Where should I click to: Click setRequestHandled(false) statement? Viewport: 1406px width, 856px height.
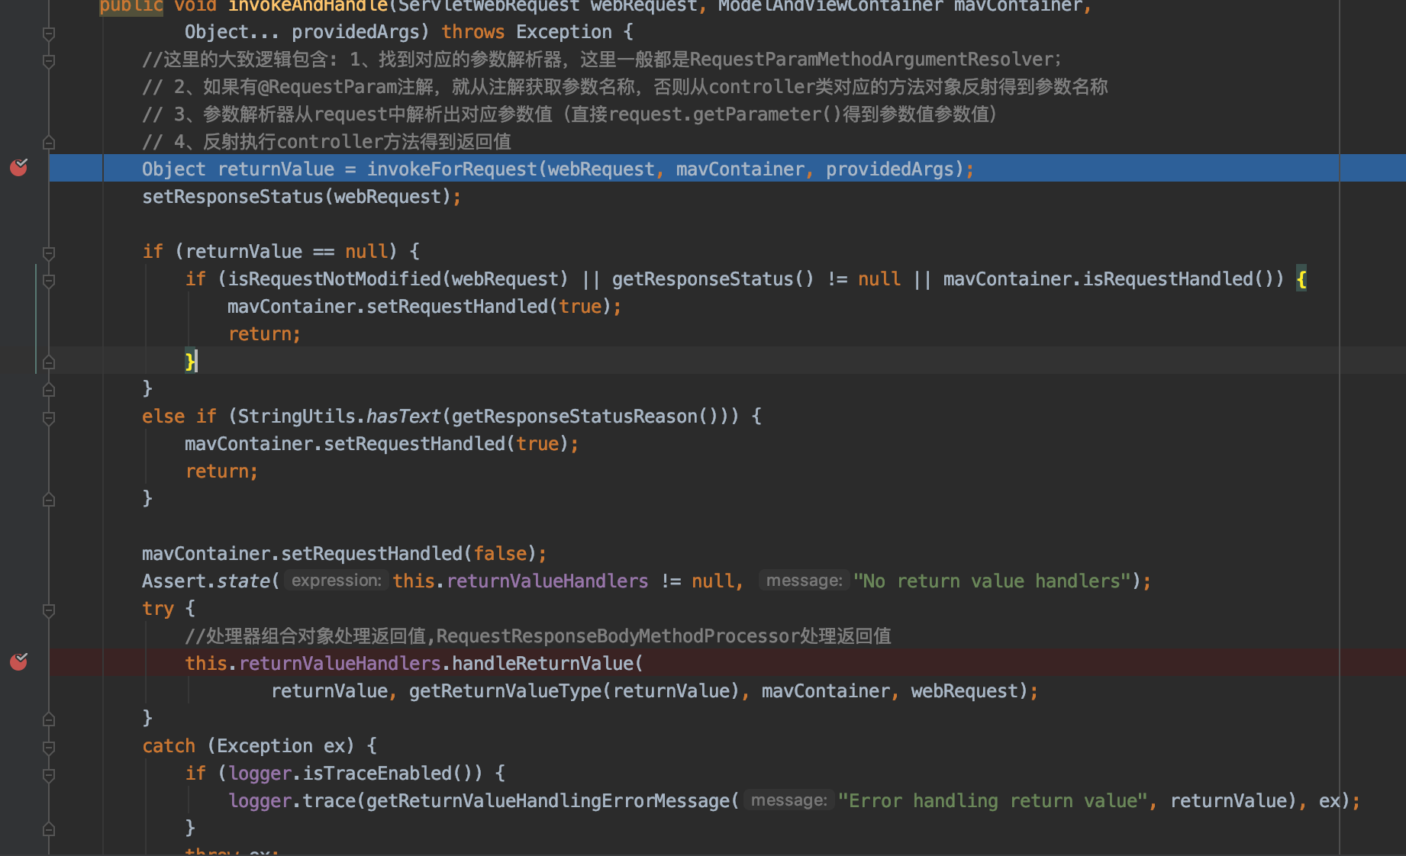[x=343, y=554]
